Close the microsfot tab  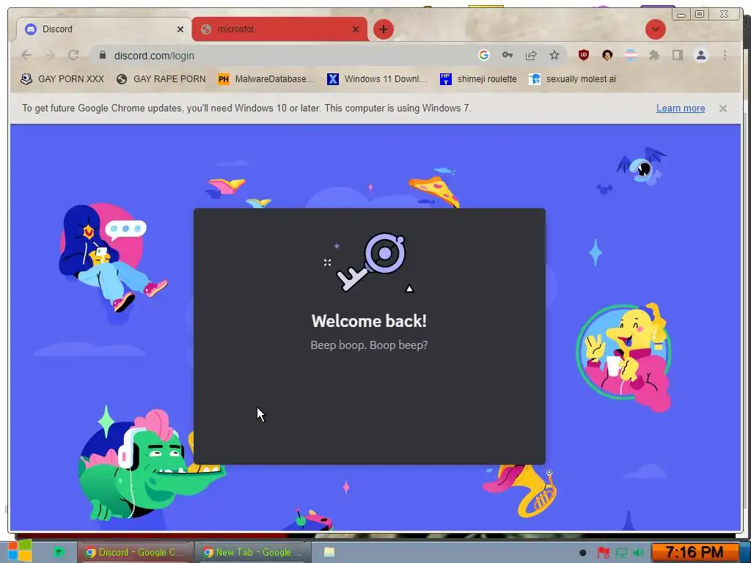(356, 29)
